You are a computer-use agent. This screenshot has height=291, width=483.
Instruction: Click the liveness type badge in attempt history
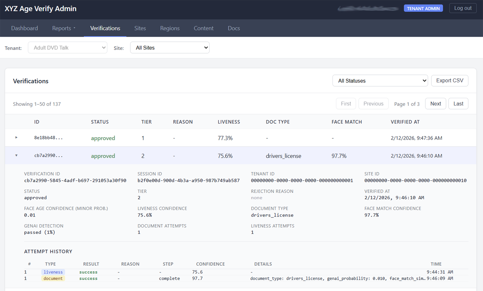[x=53, y=272]
